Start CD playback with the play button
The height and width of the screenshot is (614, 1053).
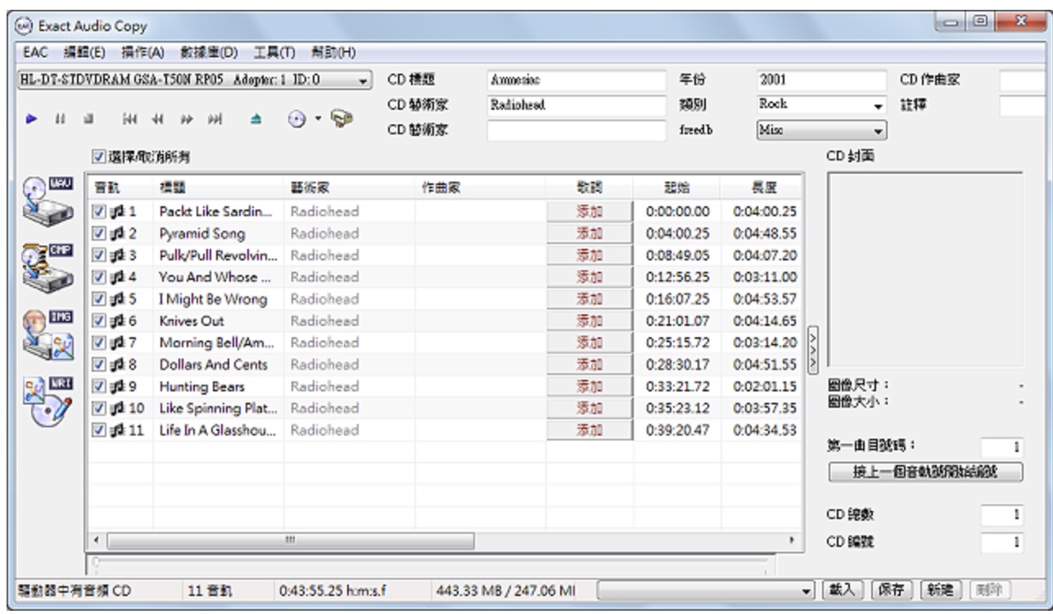32,118
